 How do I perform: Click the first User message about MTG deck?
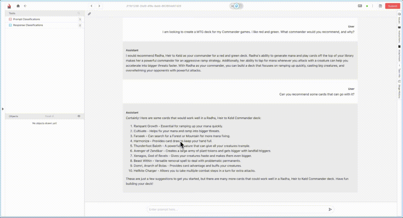(x=258, y=32)
